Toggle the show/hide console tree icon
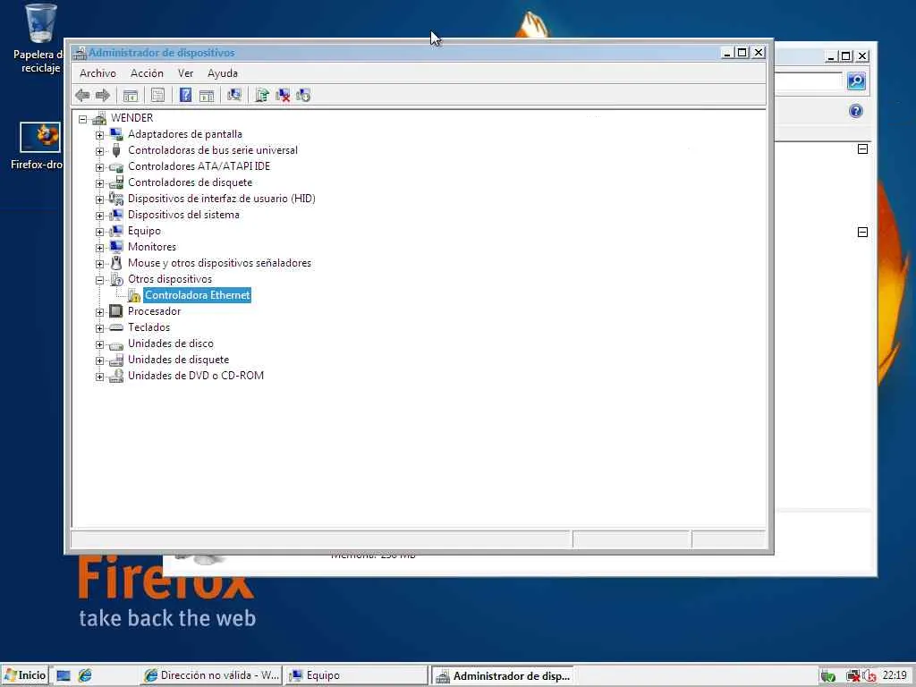This screenshot has height=687, width=916. click(x=131, y=95)
